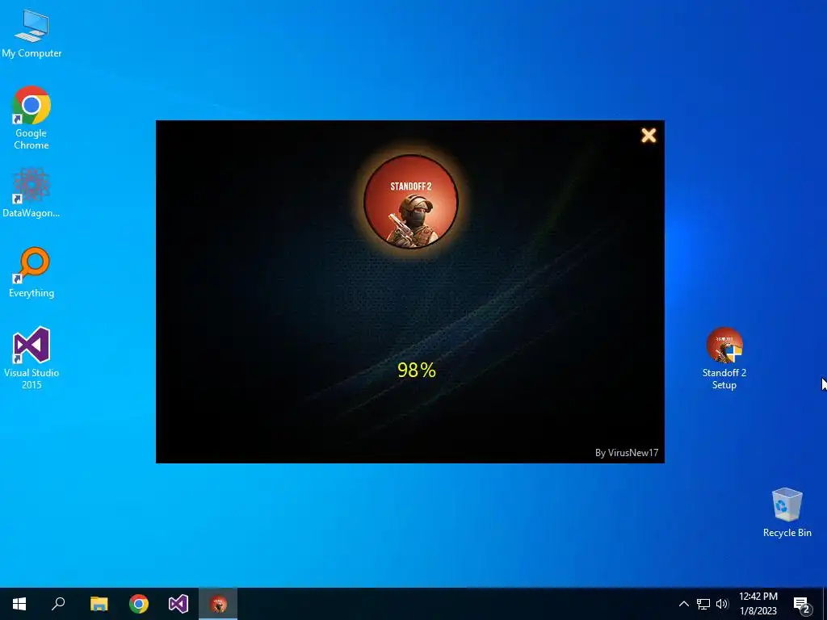The image size is (827, 620).
Task: Open Visual Studio from the taskbar
Action: (x=178, y=604)
